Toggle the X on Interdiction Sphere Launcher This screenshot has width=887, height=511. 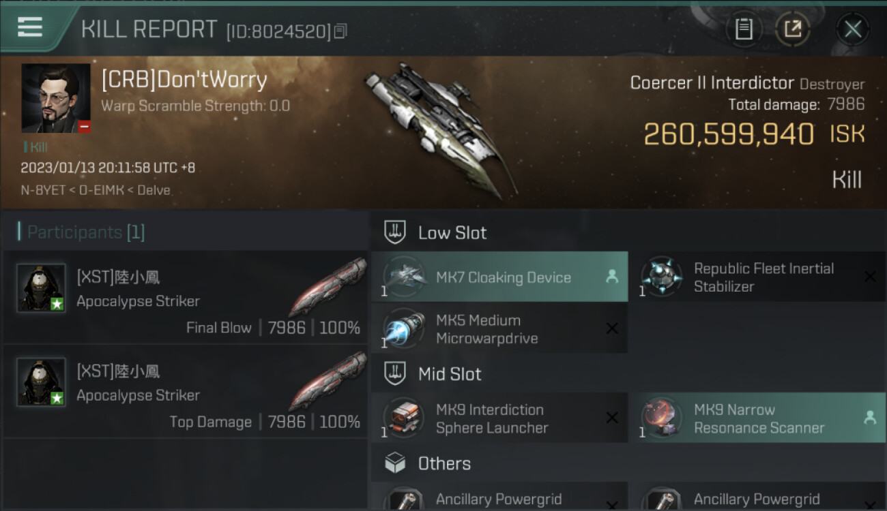coord(612,418)
